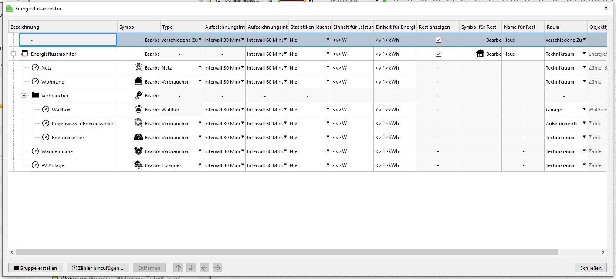Click the scrollbar right arrow
Screen dimensions: 616x279
603,252
